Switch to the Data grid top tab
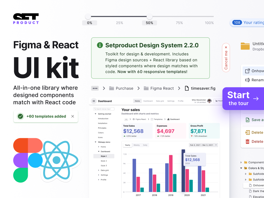The width and height of the screenshot is (264, 198). [x=160, y=101]
